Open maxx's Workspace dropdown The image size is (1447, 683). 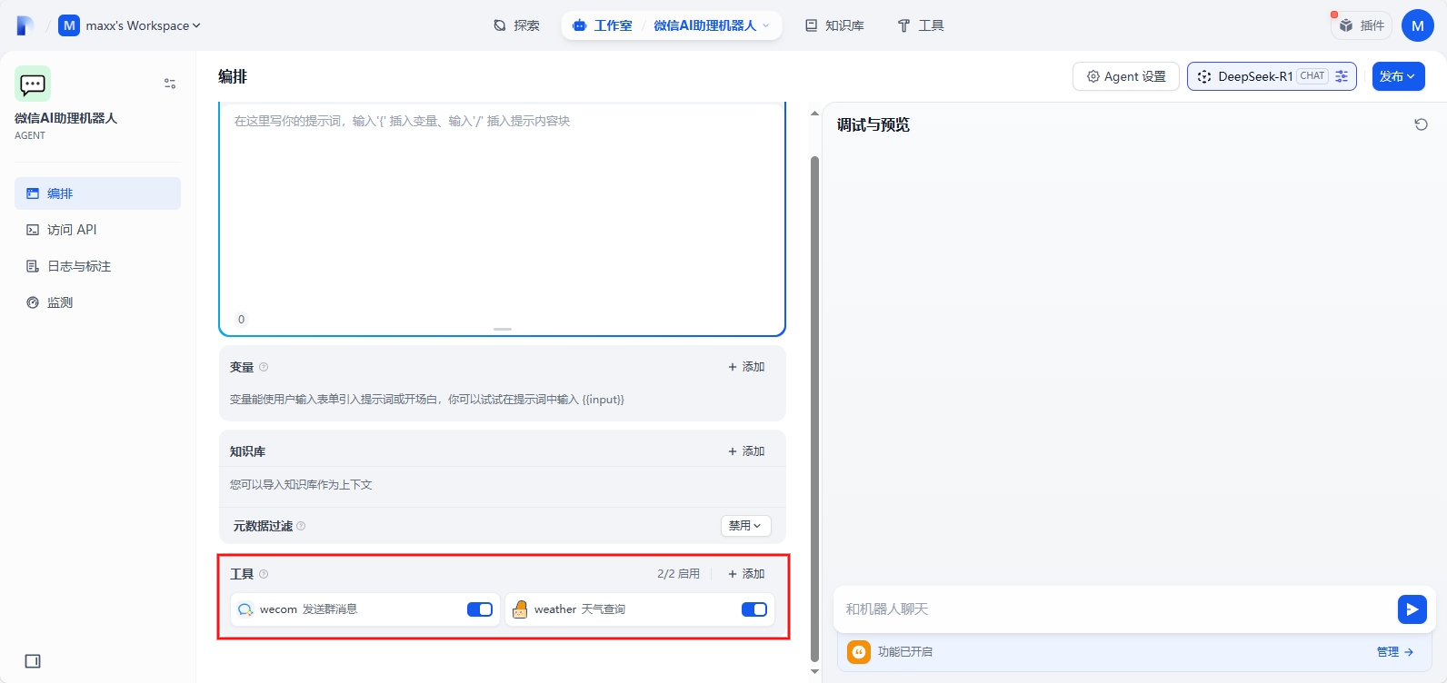click(129, 25)
